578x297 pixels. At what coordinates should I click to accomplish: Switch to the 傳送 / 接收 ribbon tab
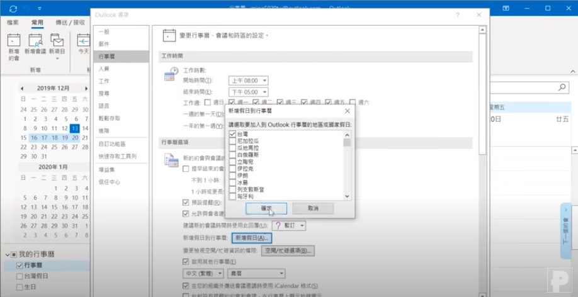(x=70, y=23)
